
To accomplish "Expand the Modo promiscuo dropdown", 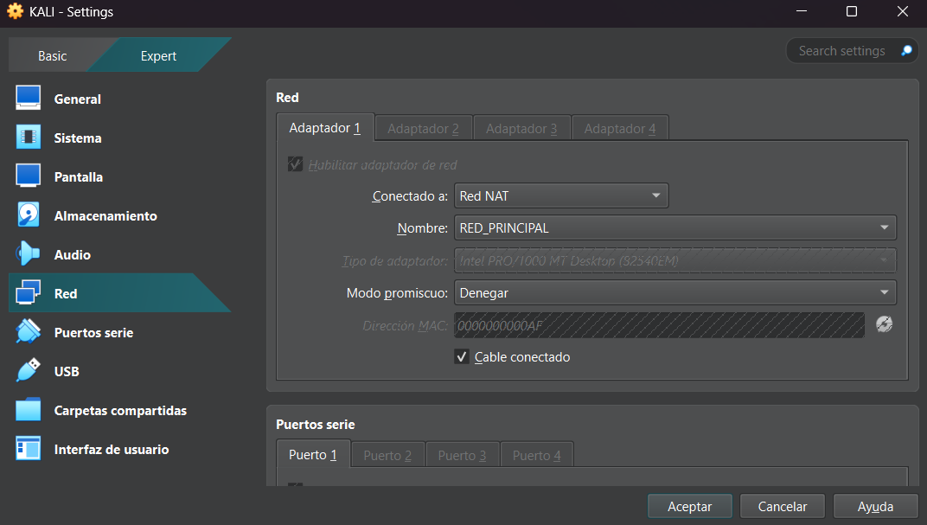I will click(674, 293).
